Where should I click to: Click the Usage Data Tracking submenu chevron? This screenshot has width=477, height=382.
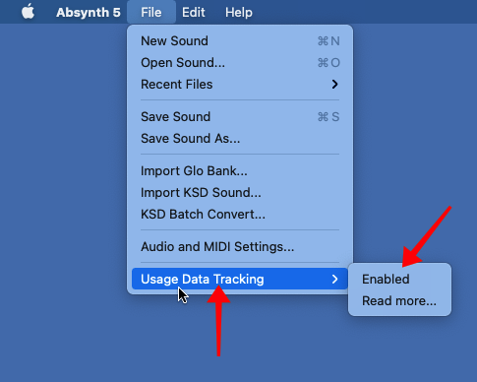click(334, 279)
